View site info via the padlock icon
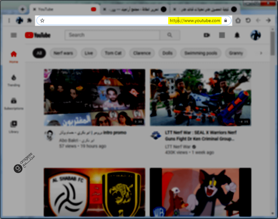This screenshot has width=278, height=219. [226, 20]
